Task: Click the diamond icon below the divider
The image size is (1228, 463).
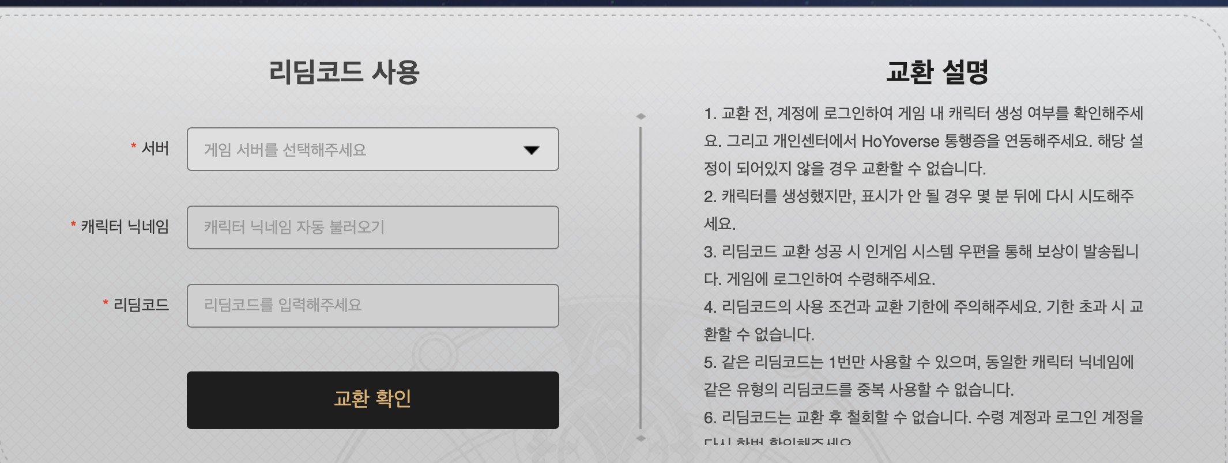Action: pyautogui.click(x=642, y=438)
